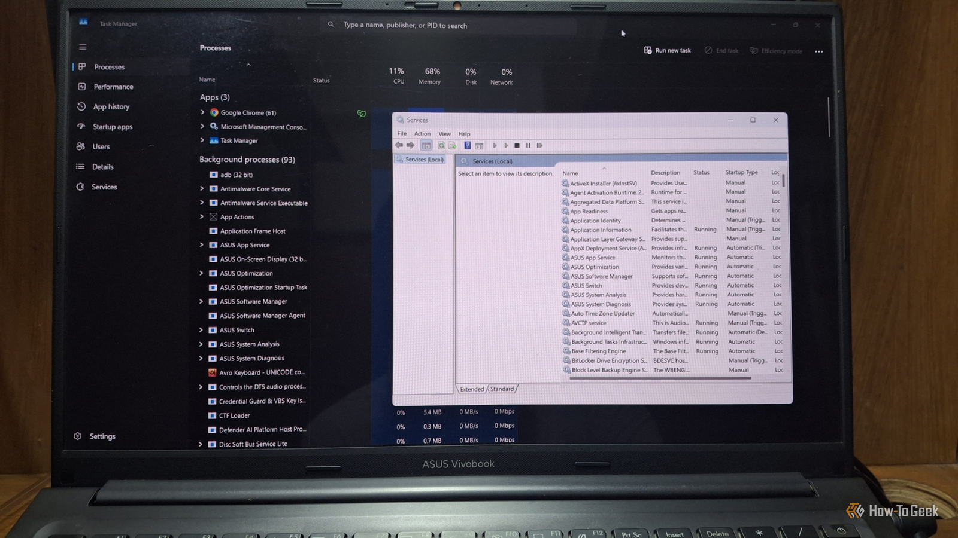958x538 pixels.
Task: Click Efficiency mode button
Action: pyautogui.click(x=776, y=51)
